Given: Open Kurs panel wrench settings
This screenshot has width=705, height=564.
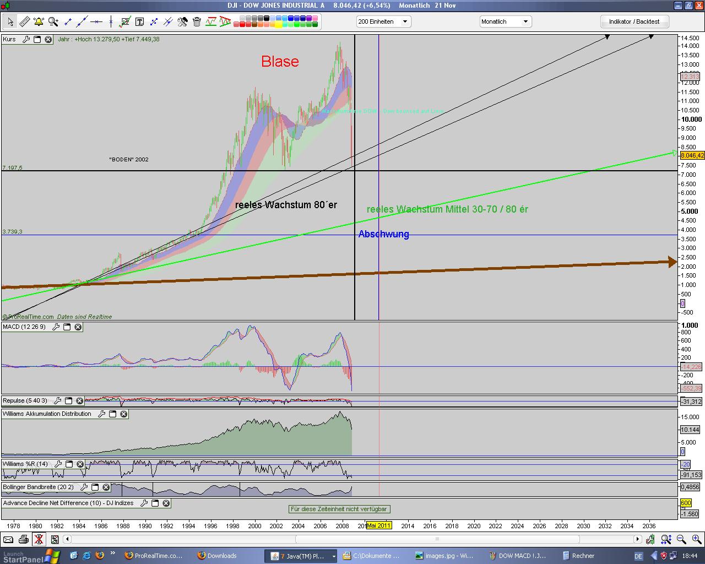Looking at the screenshot, I should pos(26,40).
